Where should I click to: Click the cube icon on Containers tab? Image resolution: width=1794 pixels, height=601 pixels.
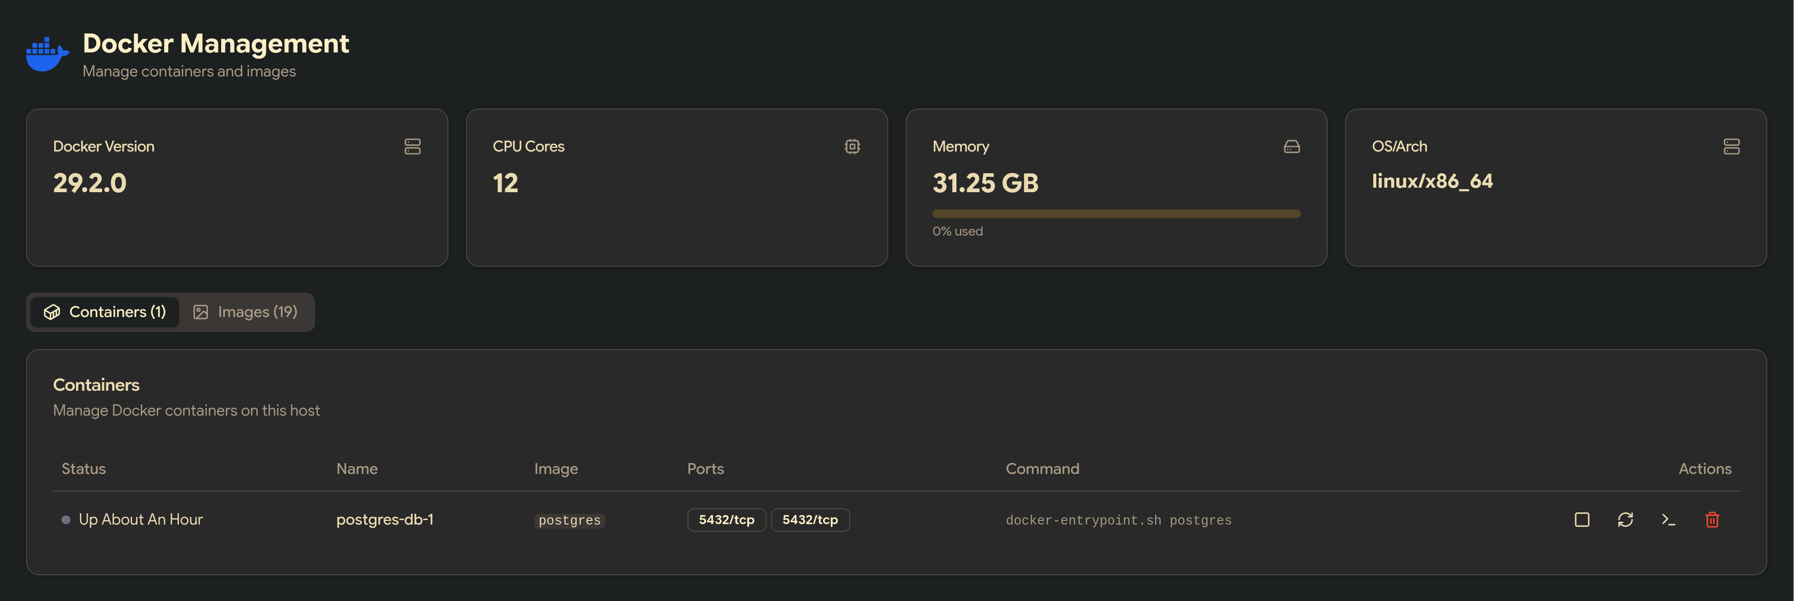[x=52, y=312]
